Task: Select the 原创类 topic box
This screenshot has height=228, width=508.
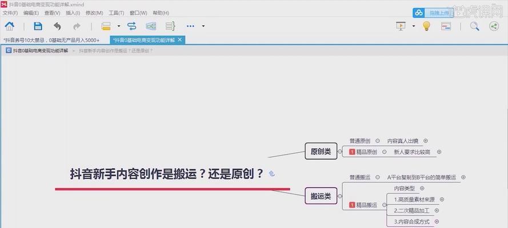Action: (x=321, y=151)
